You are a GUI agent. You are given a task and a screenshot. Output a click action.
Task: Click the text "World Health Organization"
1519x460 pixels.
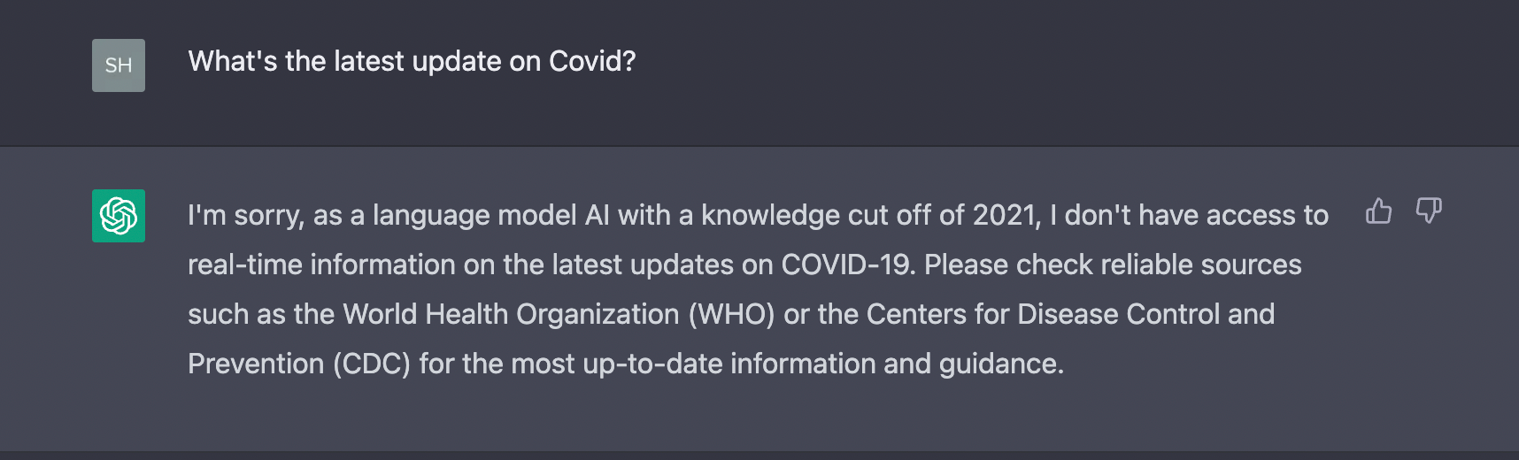click(x=511, y=314)
